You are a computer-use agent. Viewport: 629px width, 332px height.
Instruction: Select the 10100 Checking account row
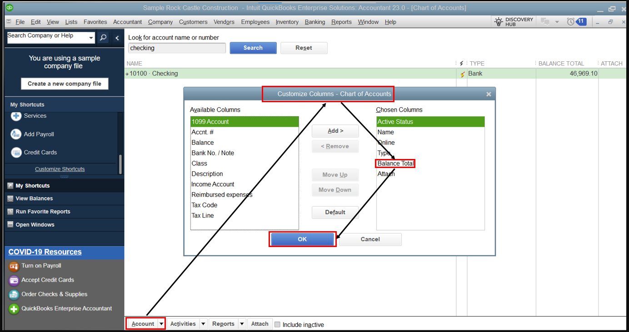pyautogui.click(x=376, y=74)
